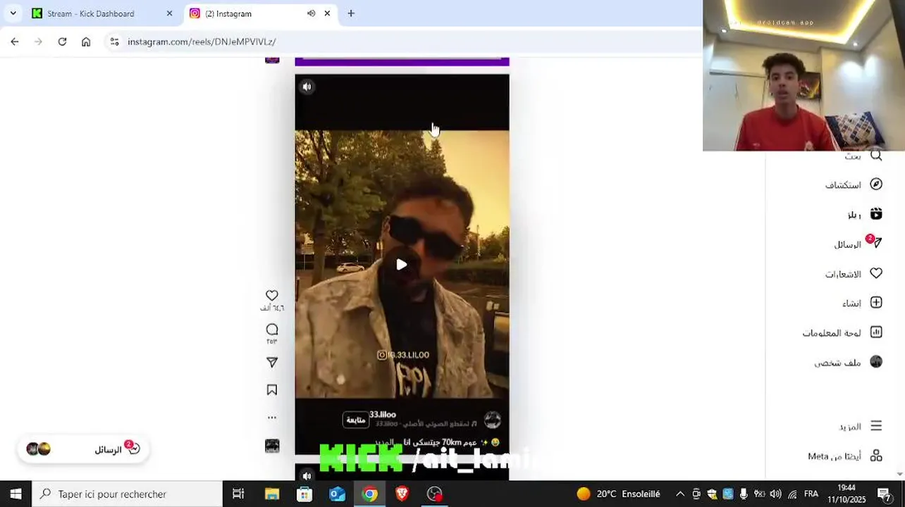
Task: Open the battery icon in the tray
Action: pyautogui.click(x=760, y=494)
